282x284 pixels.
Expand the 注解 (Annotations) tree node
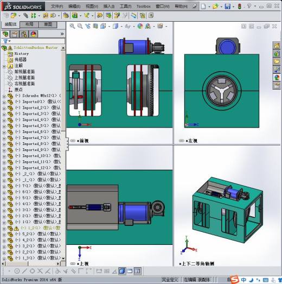click(4, 66)
